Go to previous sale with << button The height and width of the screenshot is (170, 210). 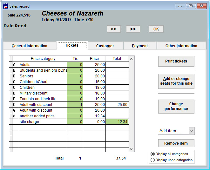pos(113,29)
